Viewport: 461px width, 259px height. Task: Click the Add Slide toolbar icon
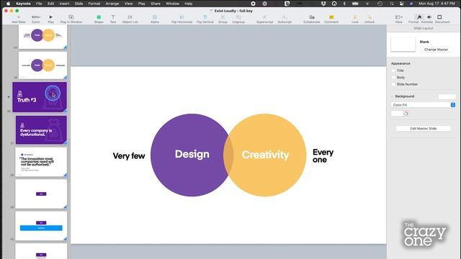coord(18,17)
